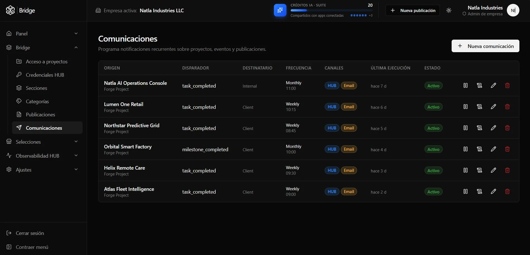
Task: Open the Secciones page
Action: [x=47, y=88]
